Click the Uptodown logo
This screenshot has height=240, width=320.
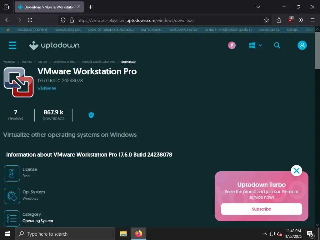(x=54, y=45)
